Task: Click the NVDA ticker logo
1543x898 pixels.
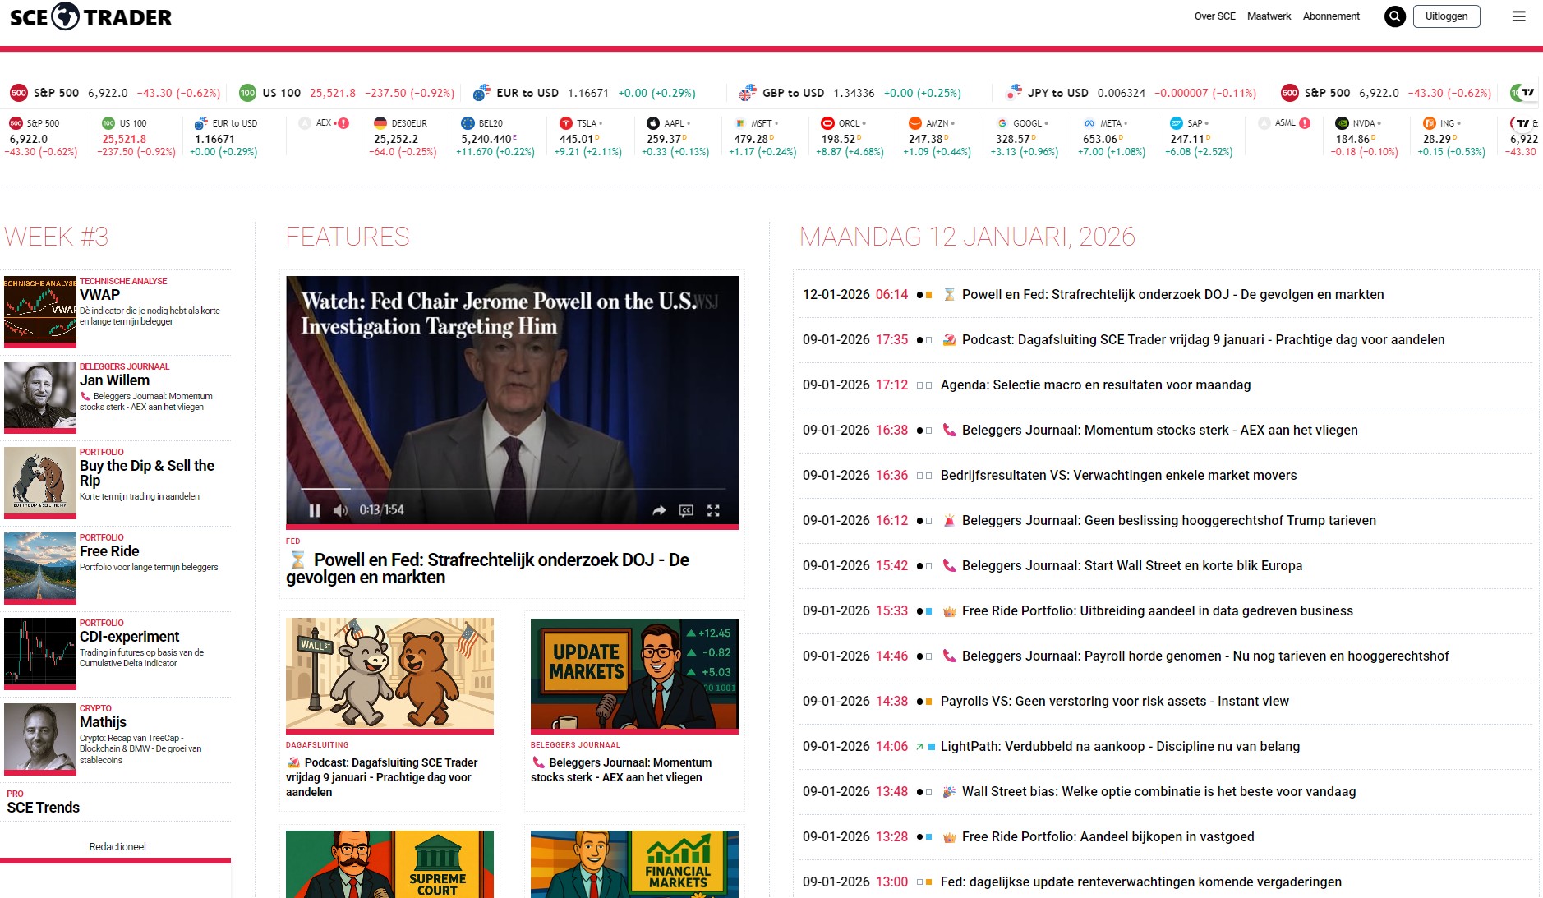Action: coord(1342,123)
